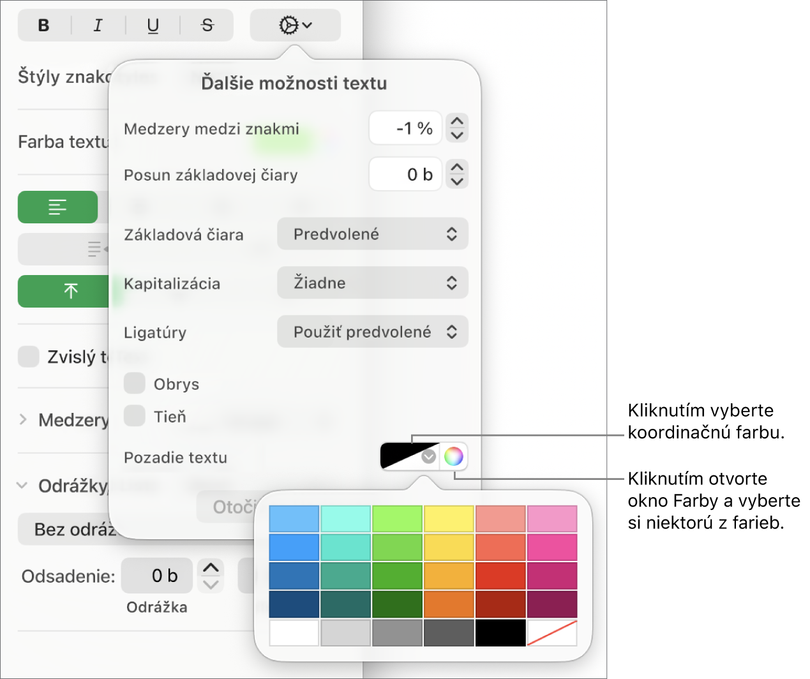810x679 pixels.
Task: Toggle the Zvislý text checkbox
Action: click(x=29, y=357)
